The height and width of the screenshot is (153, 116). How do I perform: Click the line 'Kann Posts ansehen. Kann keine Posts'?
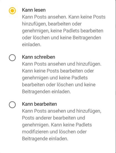click(x=64, y=17)
